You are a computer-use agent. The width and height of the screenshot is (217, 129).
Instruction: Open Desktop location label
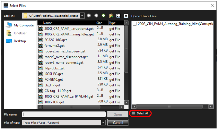[x=20, y=41]
